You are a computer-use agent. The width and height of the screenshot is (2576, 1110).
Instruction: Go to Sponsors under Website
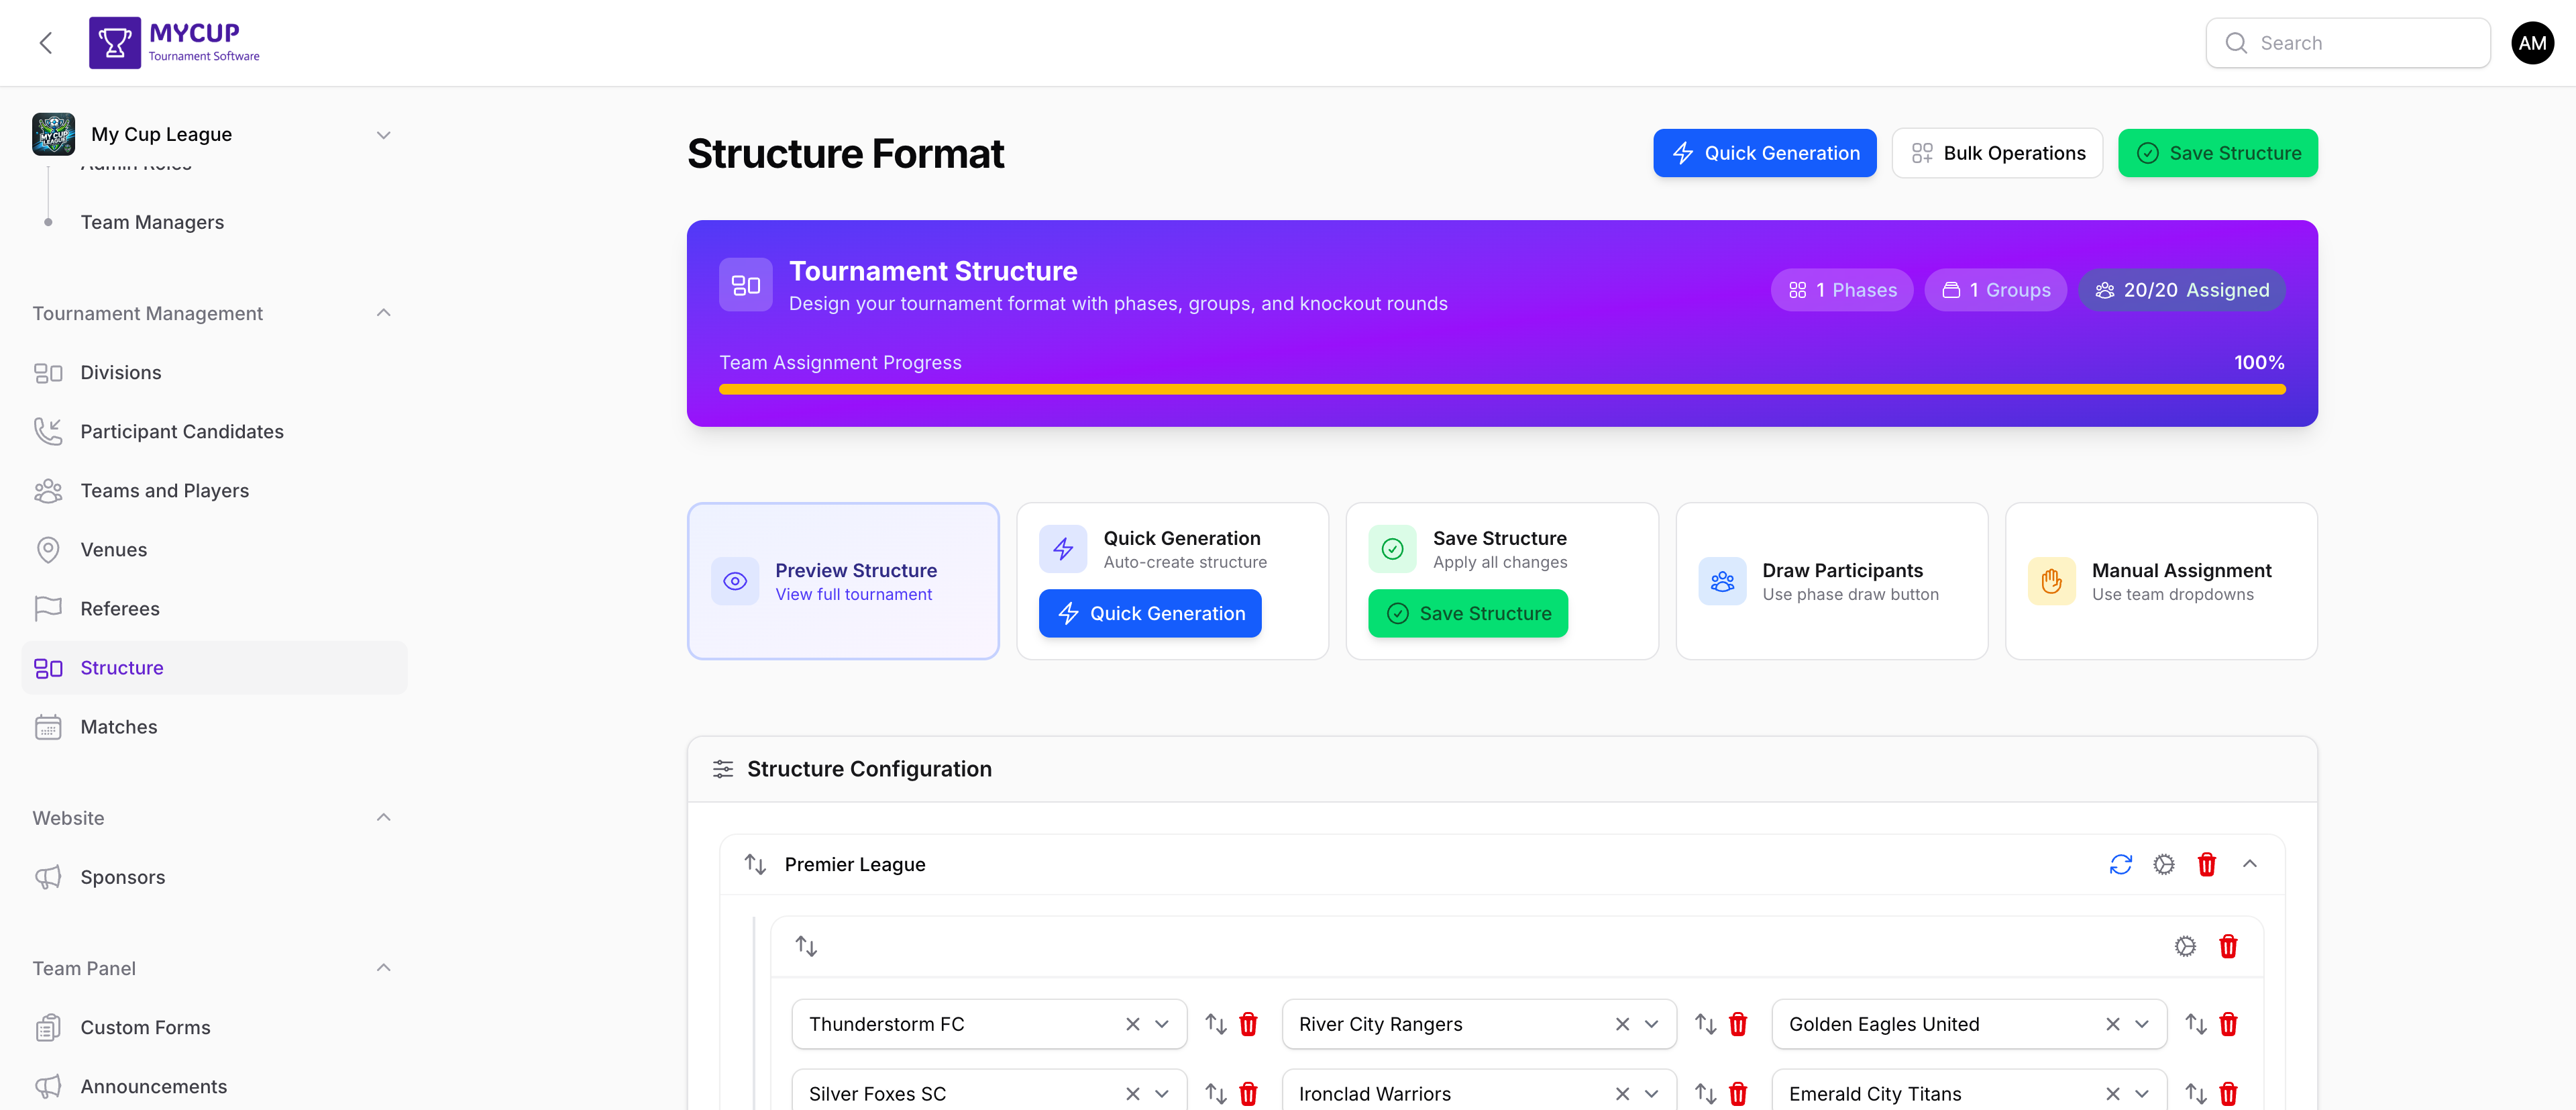[123, 877]
